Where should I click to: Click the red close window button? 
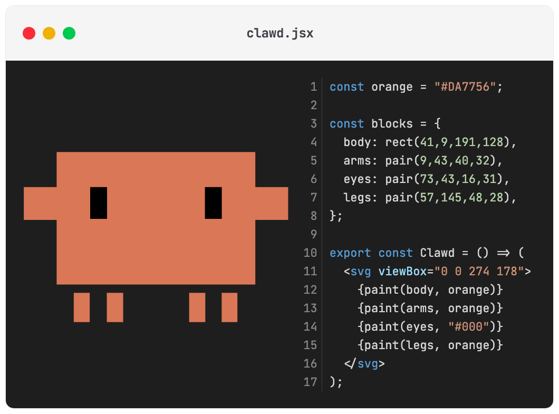(29, 33)
